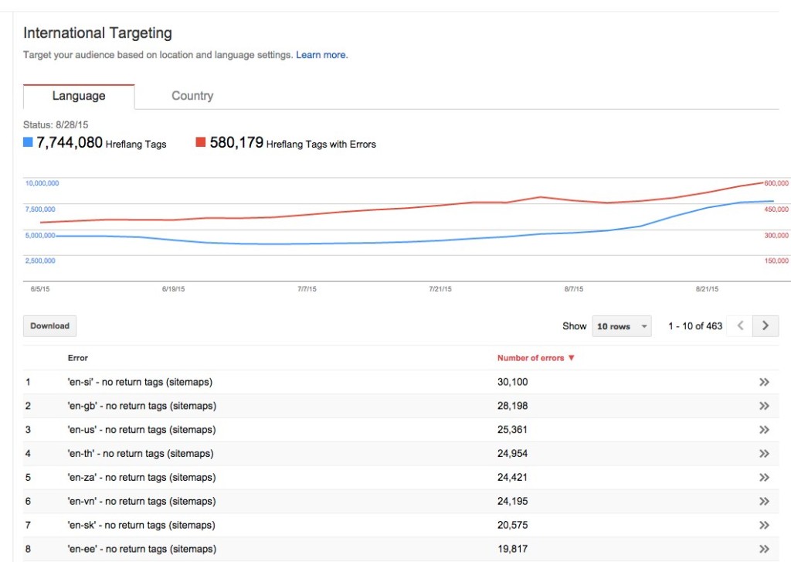Open the 10 rows dropdown
Image resolution: width=791 pixels, height=562 pixels.
coord(622,326)
